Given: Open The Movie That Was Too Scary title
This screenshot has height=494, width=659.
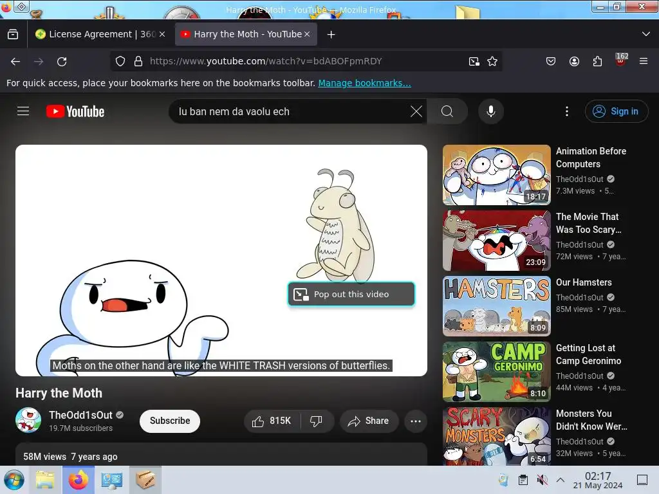Looking at the screenshot, I should [588, 223].
